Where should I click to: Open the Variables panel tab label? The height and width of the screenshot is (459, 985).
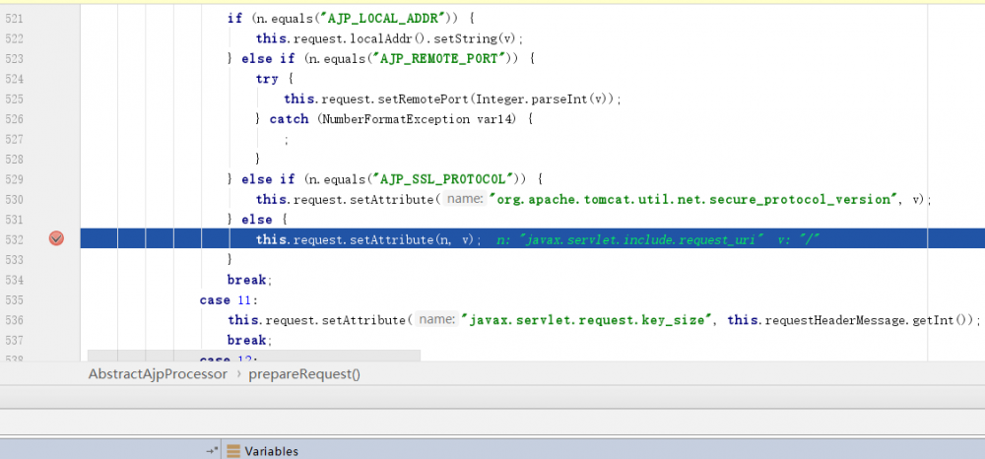pyautogui.click(x=272, y=451)
